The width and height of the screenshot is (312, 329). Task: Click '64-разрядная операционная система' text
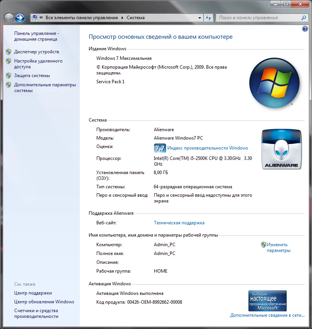[x=193, y=187]
